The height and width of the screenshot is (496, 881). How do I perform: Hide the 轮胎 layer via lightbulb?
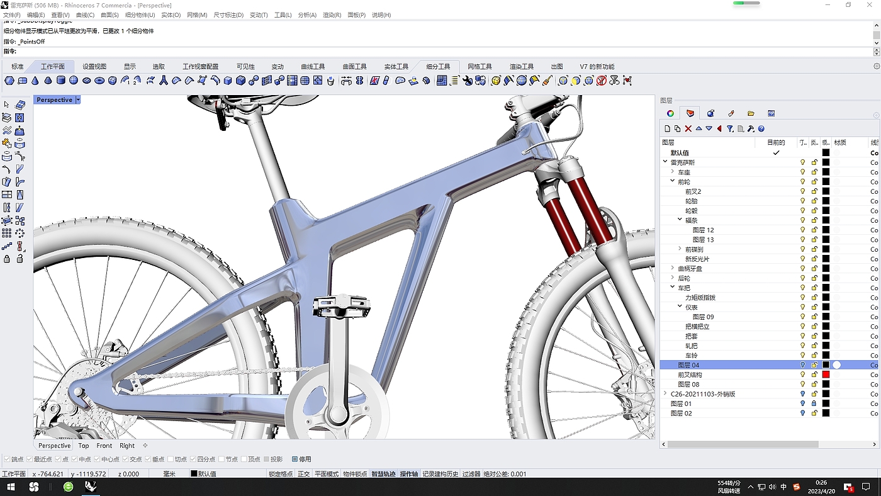(x=802, y=201)
